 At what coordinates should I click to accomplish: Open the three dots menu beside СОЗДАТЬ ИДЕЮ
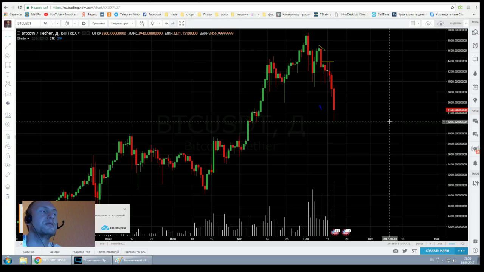coord(462,251)
